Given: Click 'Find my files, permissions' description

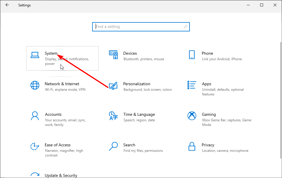Looking at the screenshot, I should coord(143,151).
